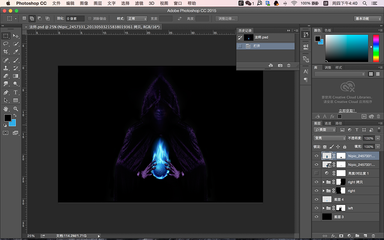The width and height of the screenshot is (384, 240).
Task: Click the zoom level 25% field
Action: (31, 236)
